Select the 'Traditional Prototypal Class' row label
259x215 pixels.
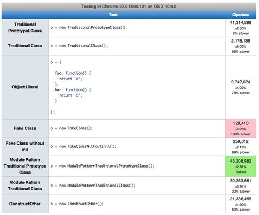click(x=25, y=28)
